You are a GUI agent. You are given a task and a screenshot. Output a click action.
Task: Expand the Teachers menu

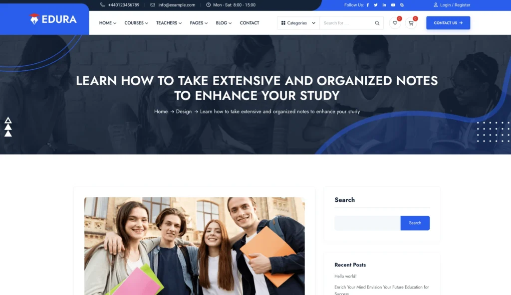(169, 23)
